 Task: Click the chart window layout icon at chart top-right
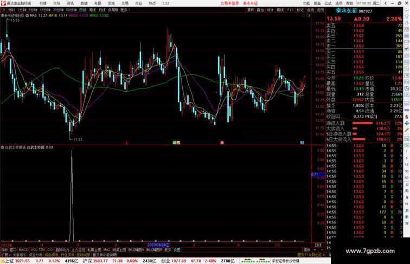(x=309, y=16)
